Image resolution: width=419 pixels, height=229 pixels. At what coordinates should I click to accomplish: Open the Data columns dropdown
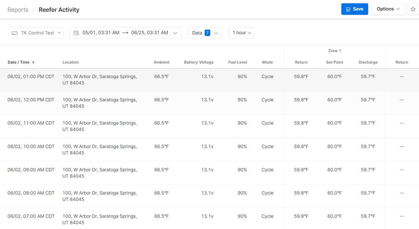[x=205, y=33]
